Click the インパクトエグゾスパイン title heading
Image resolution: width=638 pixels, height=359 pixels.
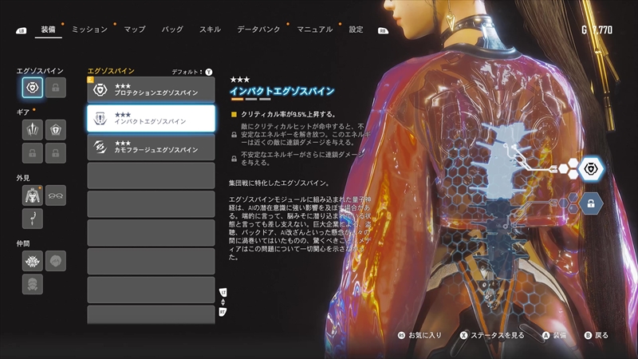[282, 91]
